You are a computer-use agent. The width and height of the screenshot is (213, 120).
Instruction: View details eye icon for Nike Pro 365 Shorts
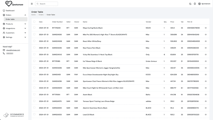coord(206,35)
